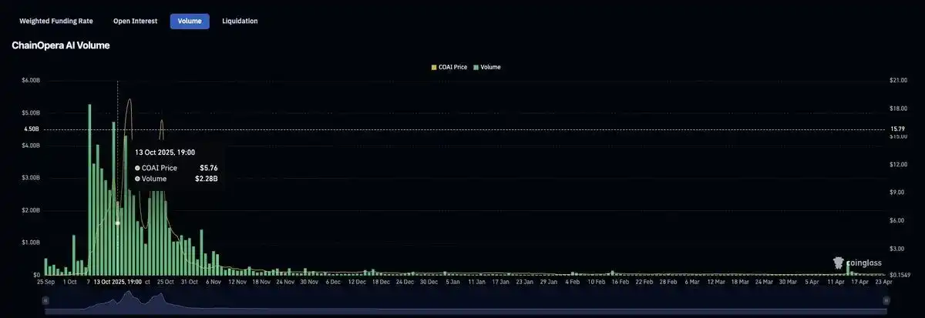
Task: Click the 6 Mar date label
Action: (x=692, y=282)
